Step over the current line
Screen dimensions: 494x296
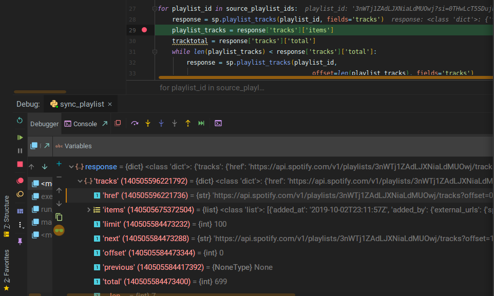tap(135, 123)
